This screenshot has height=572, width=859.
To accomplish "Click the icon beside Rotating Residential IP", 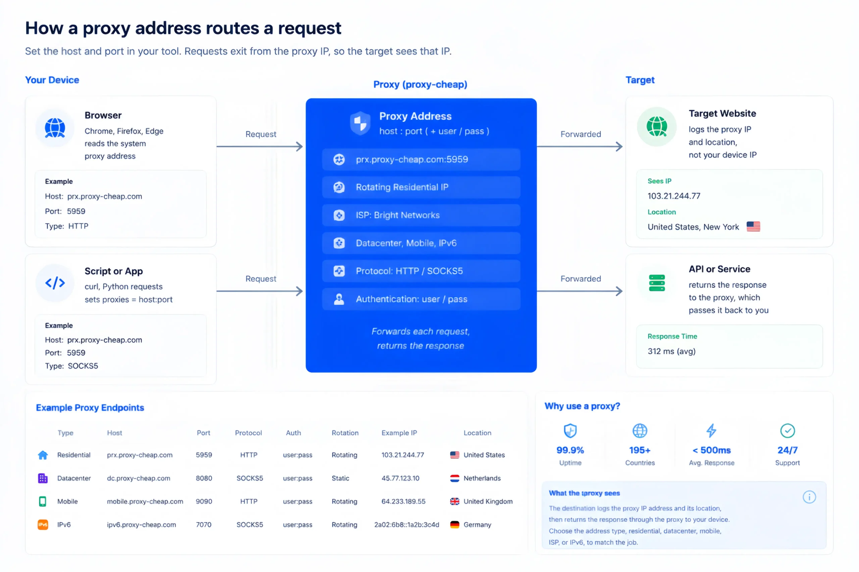I will click(x=339, y=187).
